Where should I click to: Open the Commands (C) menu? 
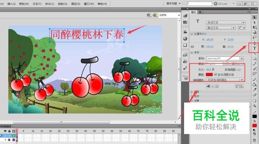coord(50,4)
